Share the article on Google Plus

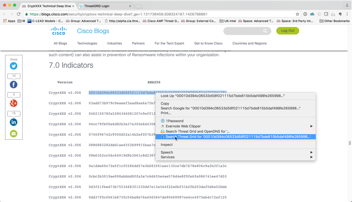[x=13, y=104]
